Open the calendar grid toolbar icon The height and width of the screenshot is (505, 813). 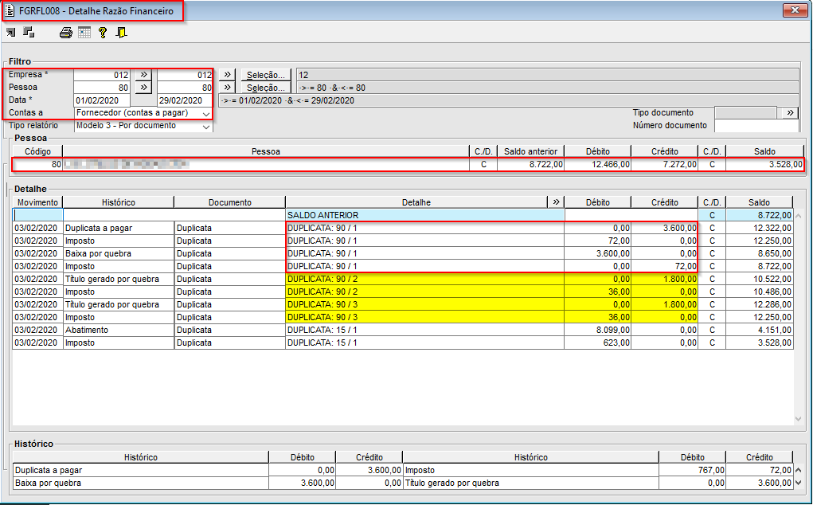click(x=84, y=33)
